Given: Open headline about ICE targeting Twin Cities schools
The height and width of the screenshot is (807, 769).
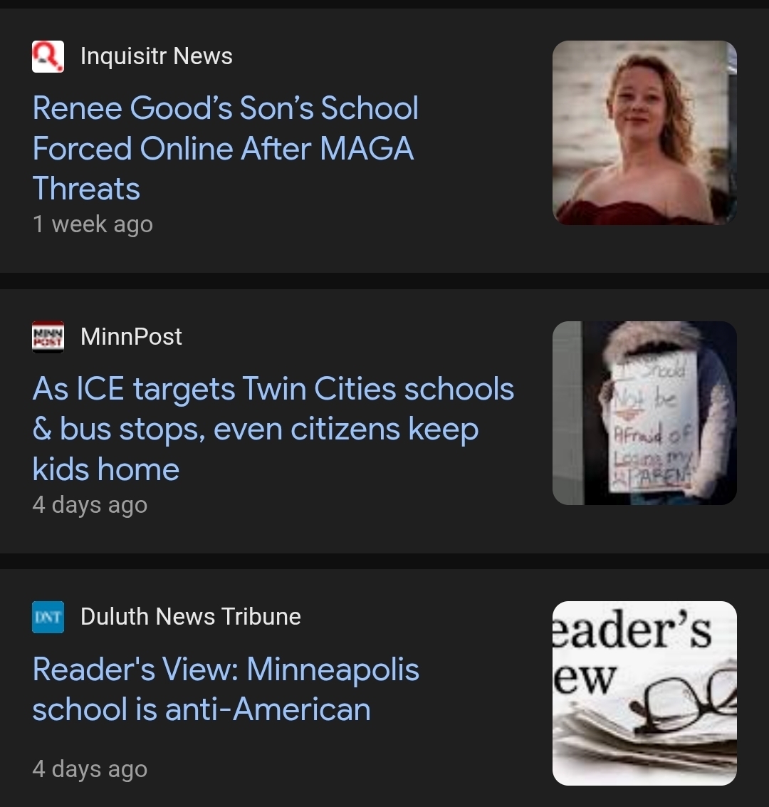Looking at the screenshot, I should (273, 390).
